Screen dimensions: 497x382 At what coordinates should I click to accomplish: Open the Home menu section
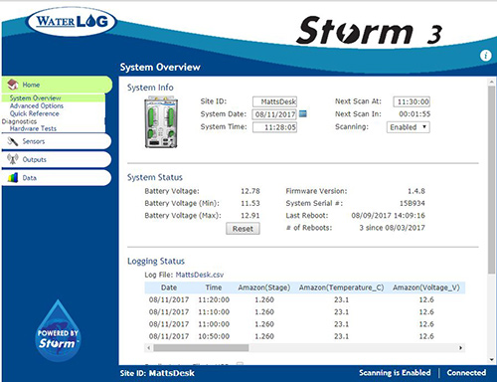pyautogui.click(x=57, y=85)
